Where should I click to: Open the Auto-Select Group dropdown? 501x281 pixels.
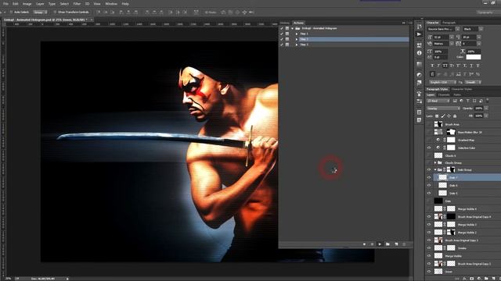pos(40,12)
